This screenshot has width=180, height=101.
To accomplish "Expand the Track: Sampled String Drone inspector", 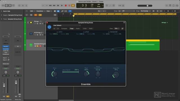I will pos(1,19).
